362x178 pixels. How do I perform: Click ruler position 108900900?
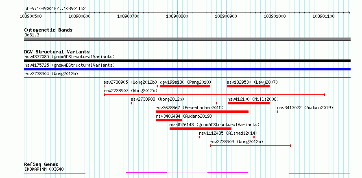point(226,16)
